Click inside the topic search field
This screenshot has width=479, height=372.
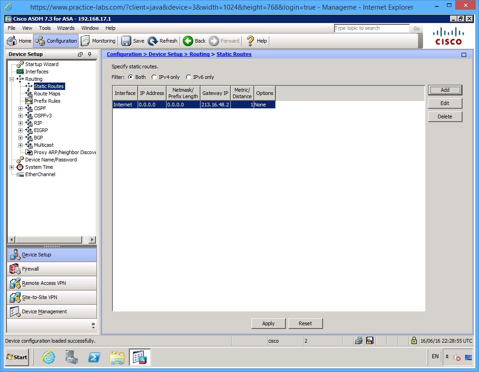point(372,28)
